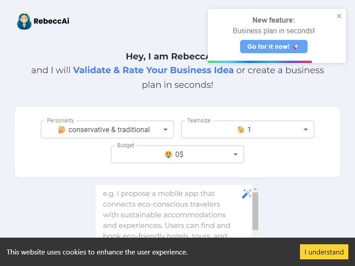Click the magic wand autofill icon
Image resolution: width=355 pixels, height=266 pixels.
point(246,194)
